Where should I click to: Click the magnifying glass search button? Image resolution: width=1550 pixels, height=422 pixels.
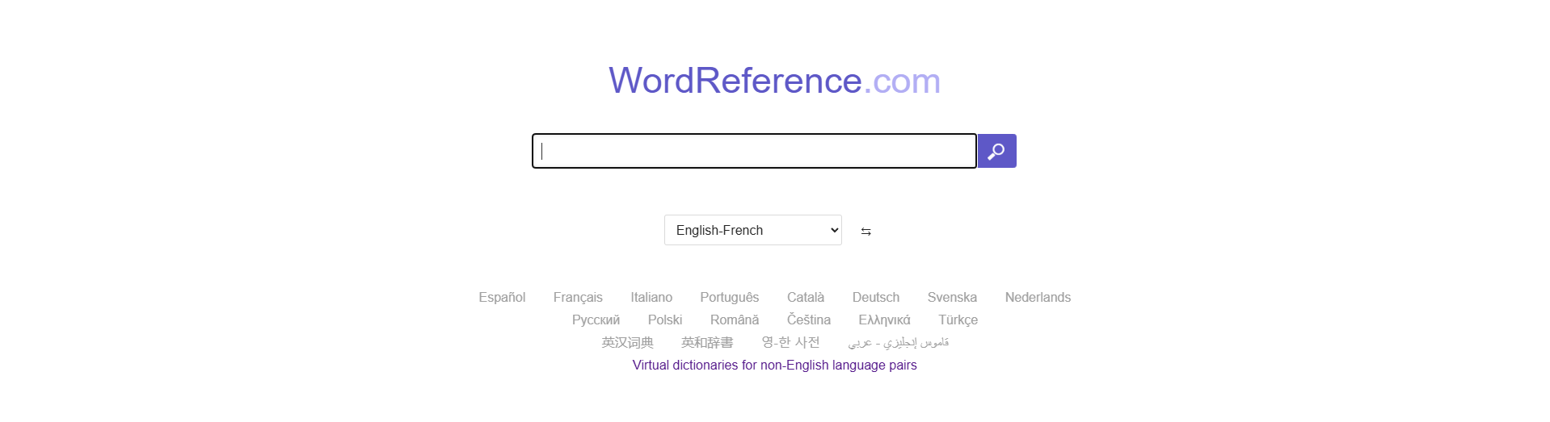point(996,151)
